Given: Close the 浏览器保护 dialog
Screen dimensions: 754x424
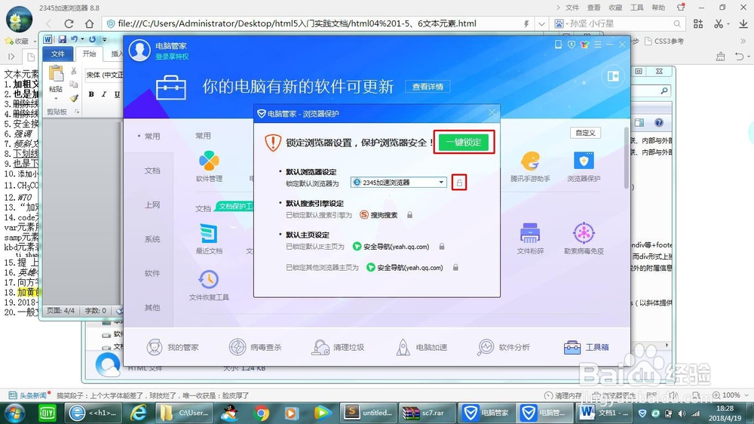Looking at the screenshot, I should (492, 113).
